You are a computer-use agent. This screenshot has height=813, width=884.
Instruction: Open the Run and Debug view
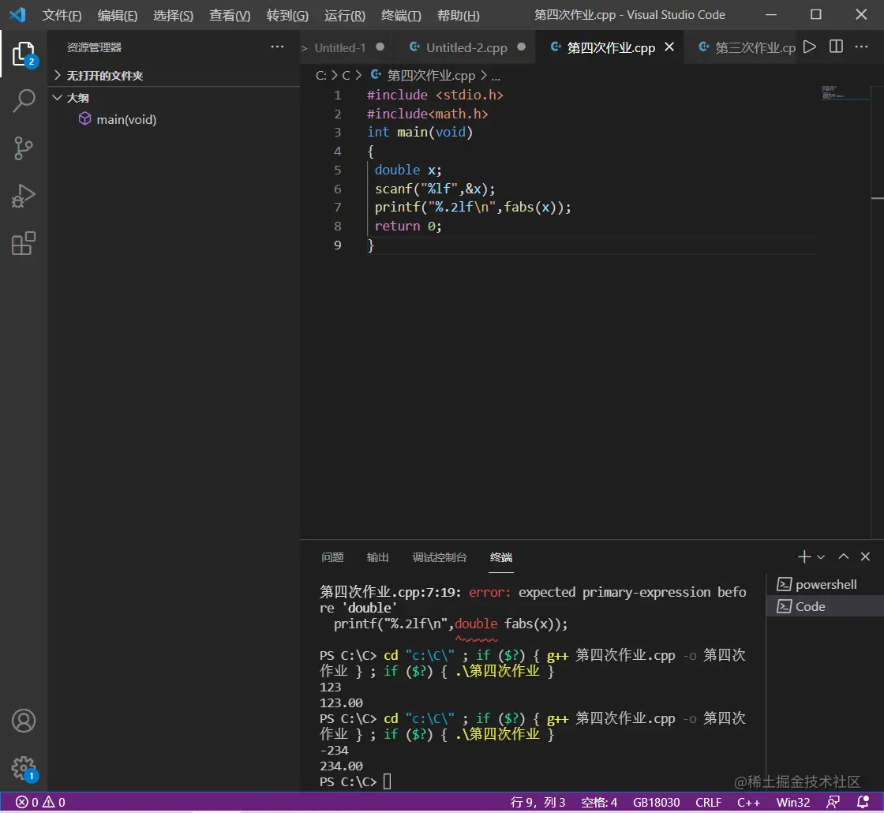tap(24, 196)
